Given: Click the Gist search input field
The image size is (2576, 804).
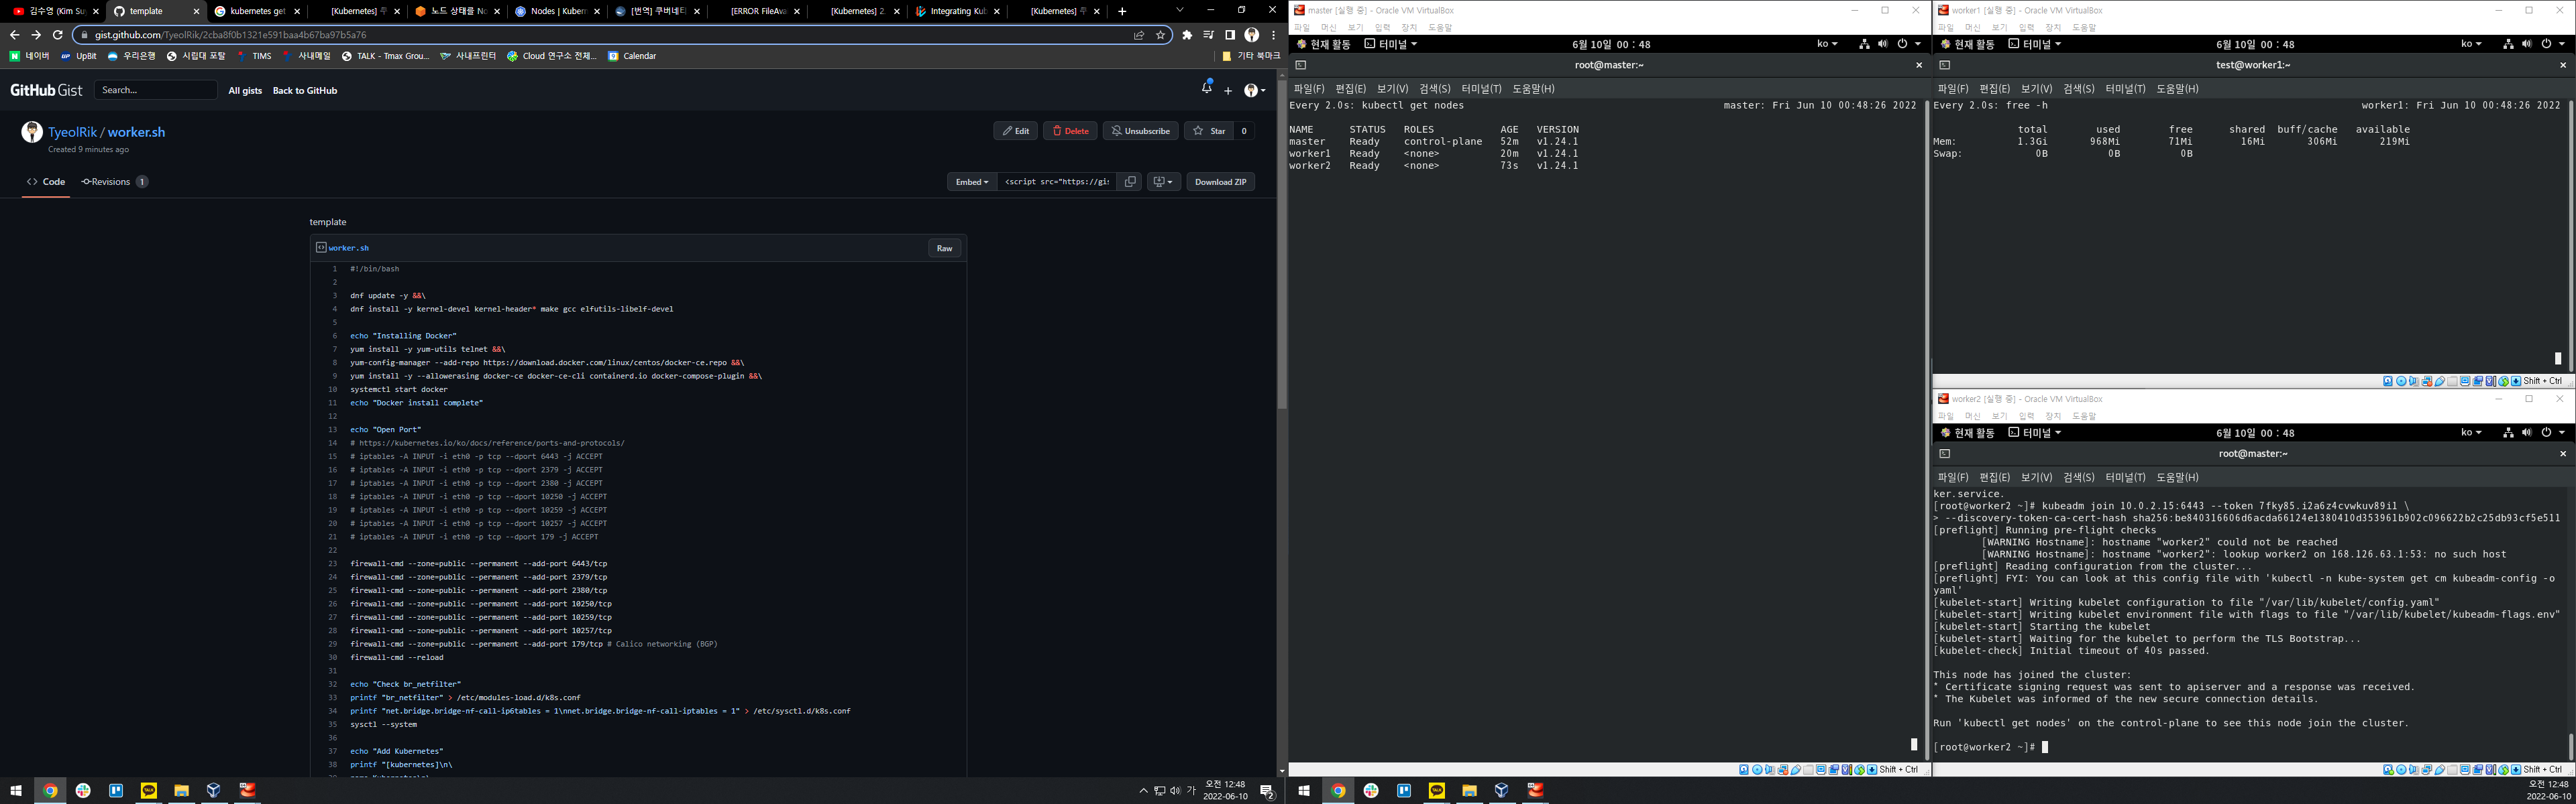Looking at the screenshot, I should click(155, 90).
